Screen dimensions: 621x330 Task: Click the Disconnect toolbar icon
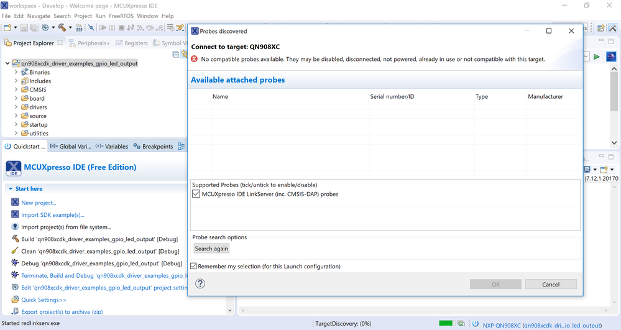[131, 27]
